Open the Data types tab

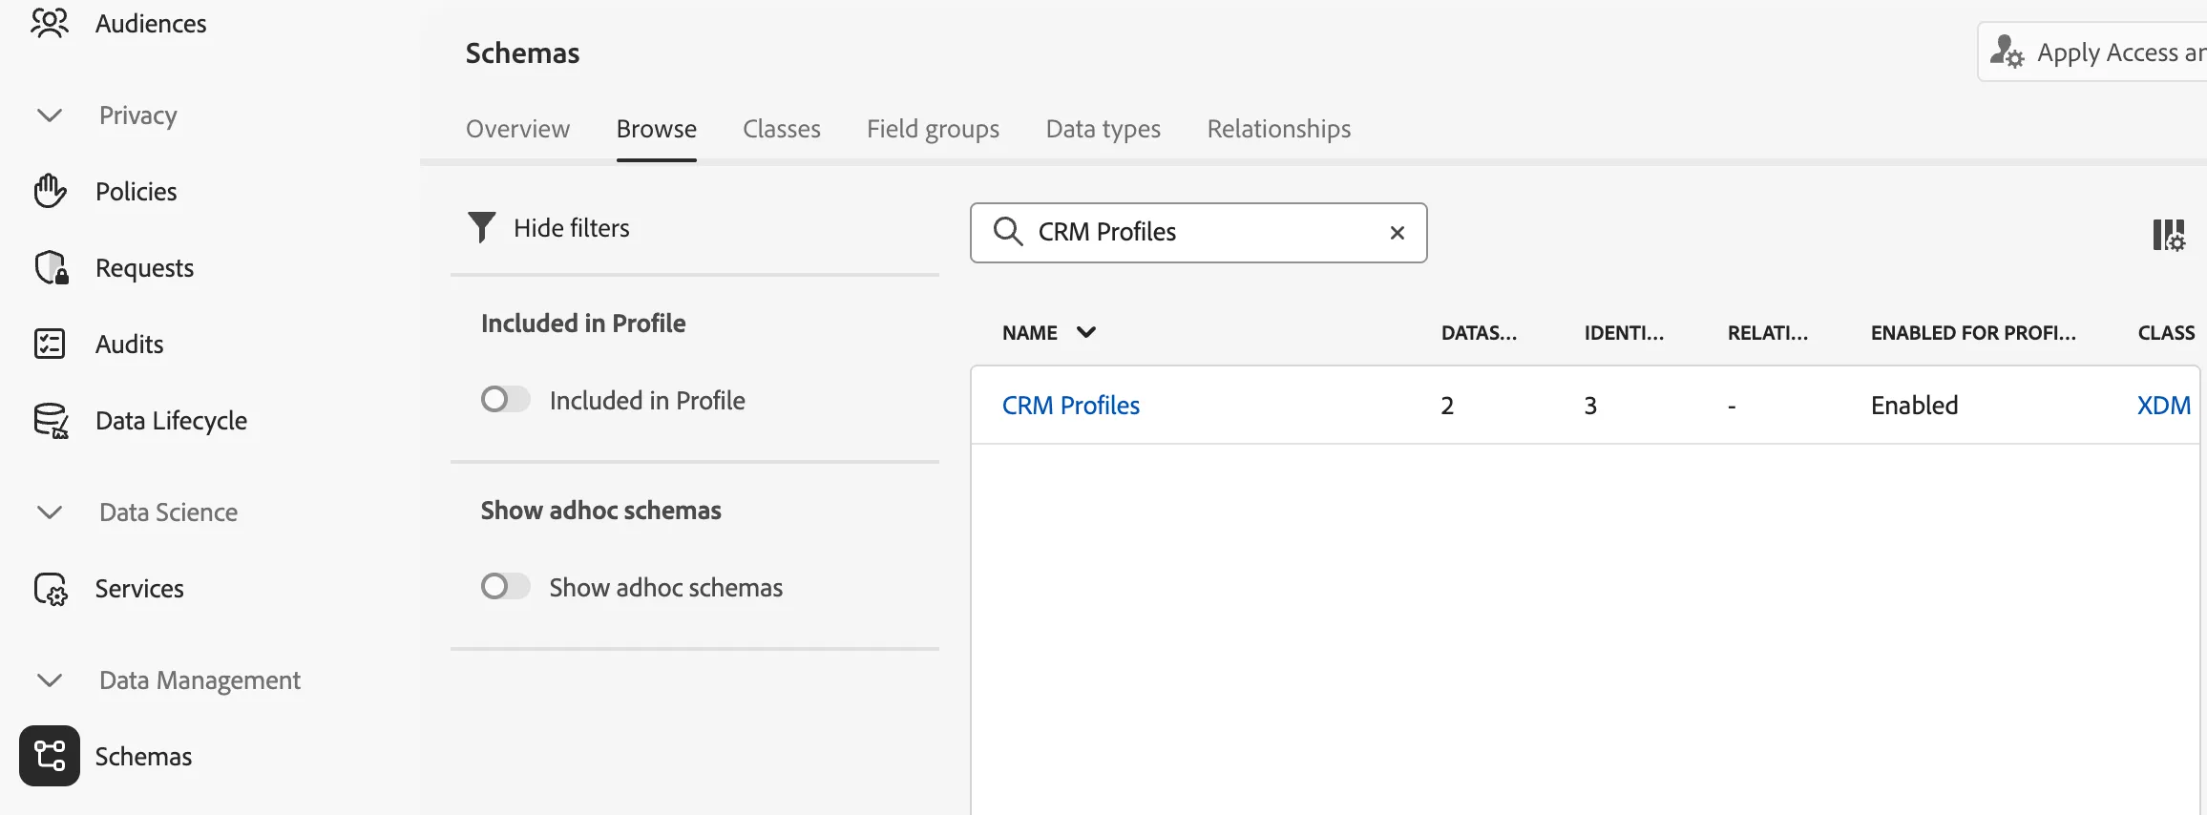[x=1103, y=129]
